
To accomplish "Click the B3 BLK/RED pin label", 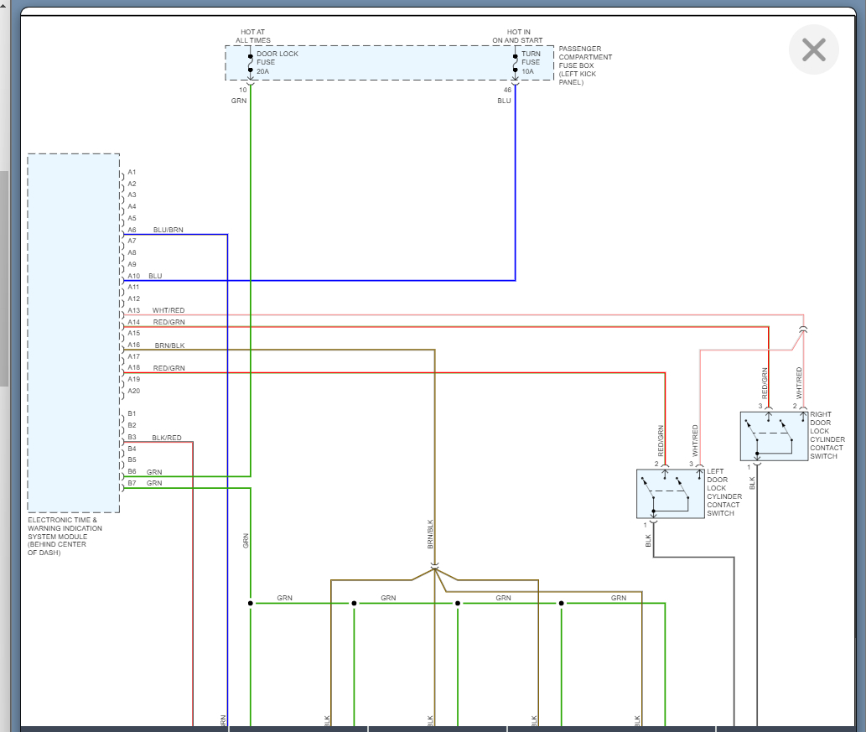I will point(166,438).
